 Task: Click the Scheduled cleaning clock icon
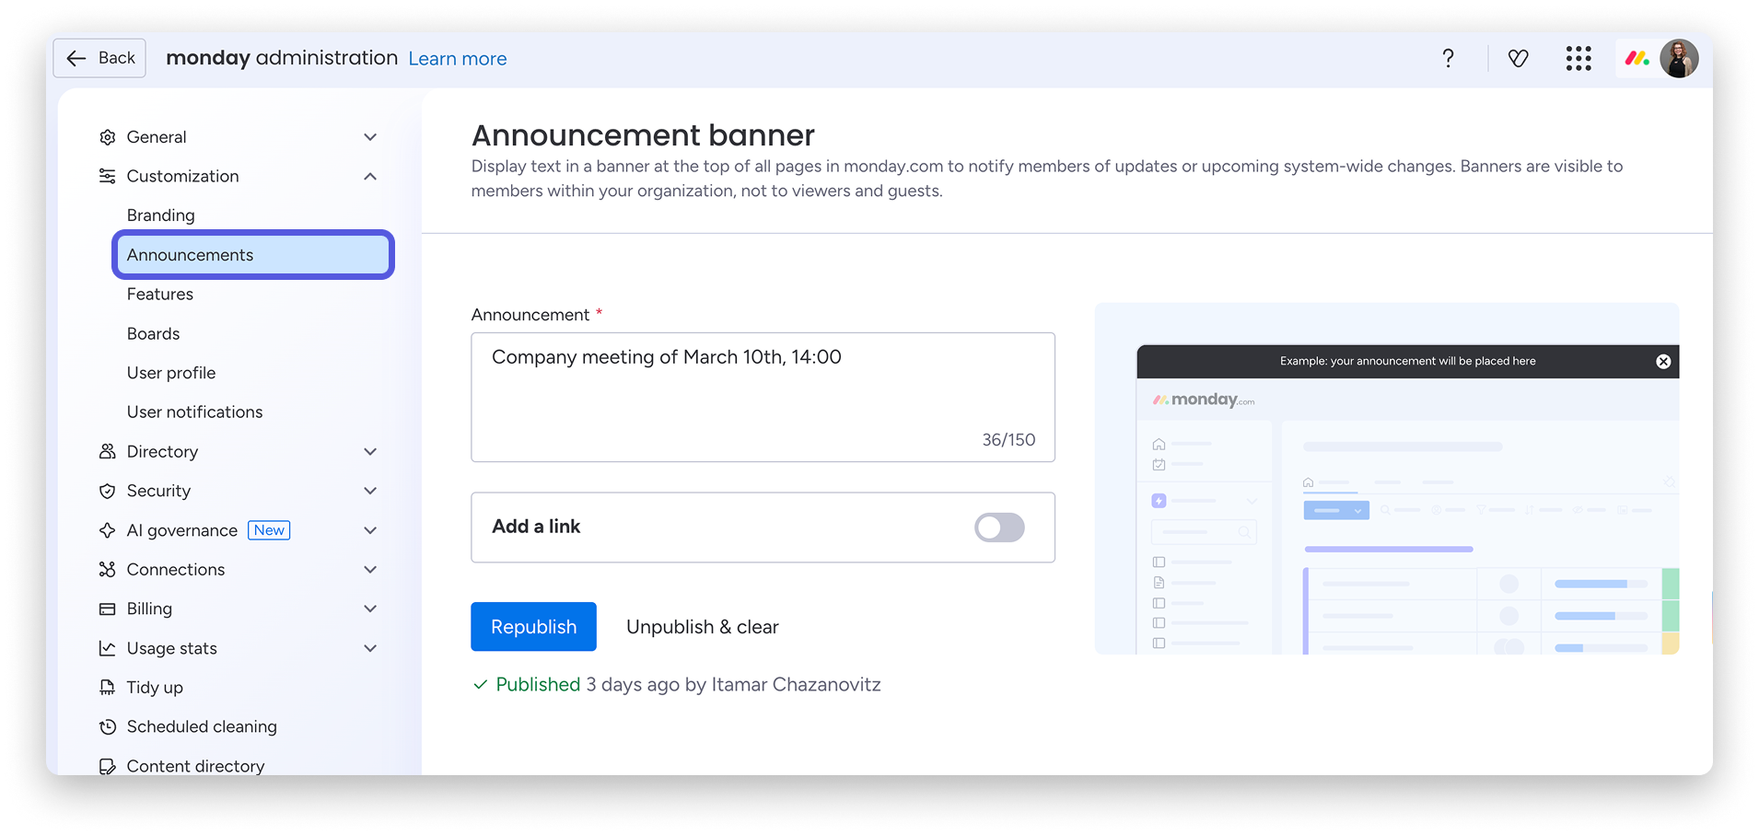108,727
